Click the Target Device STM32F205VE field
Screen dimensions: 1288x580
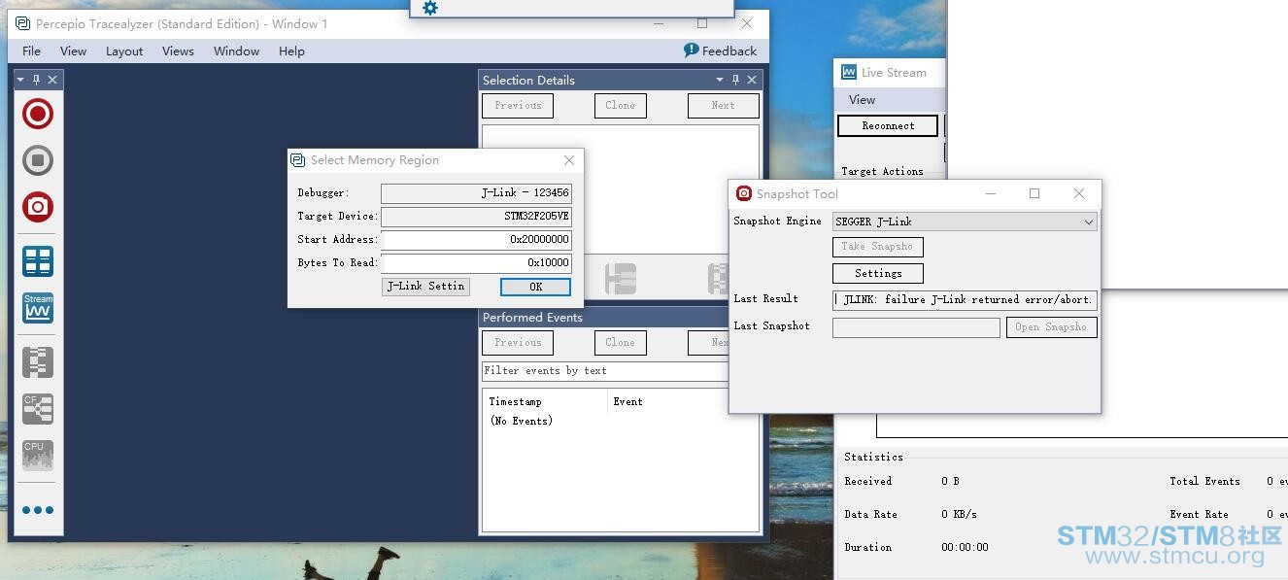[x=477, y=216]
